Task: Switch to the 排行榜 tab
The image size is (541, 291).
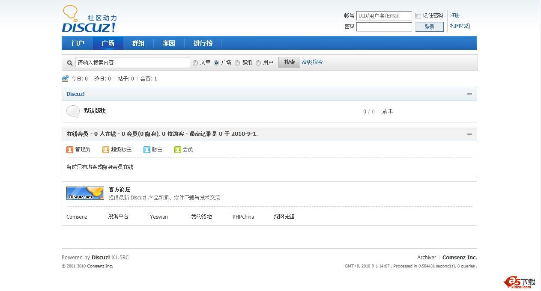Action: (x=203, y=43)
